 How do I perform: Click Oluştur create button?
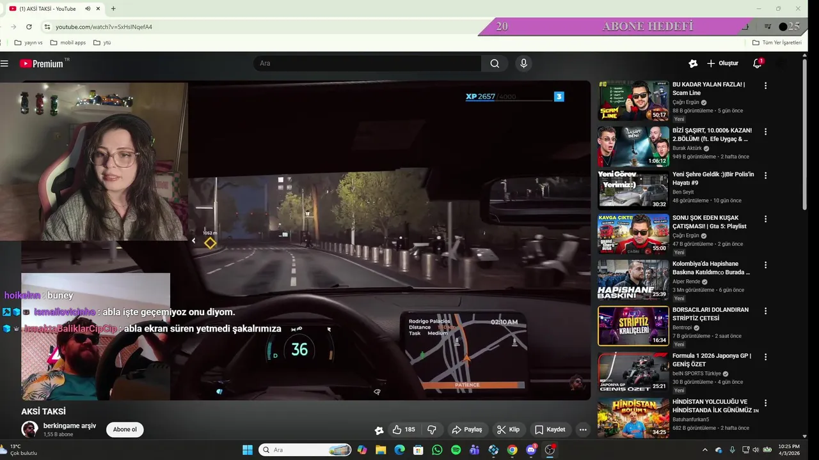722,63
